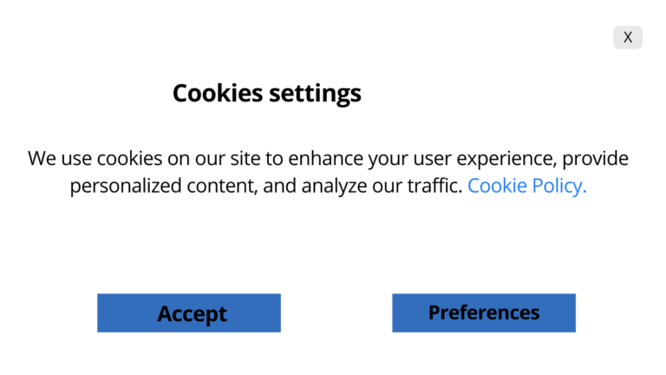Screen dimensions: 666x375
Task: Open cookie Preferences
Action: tap(483, 312)
